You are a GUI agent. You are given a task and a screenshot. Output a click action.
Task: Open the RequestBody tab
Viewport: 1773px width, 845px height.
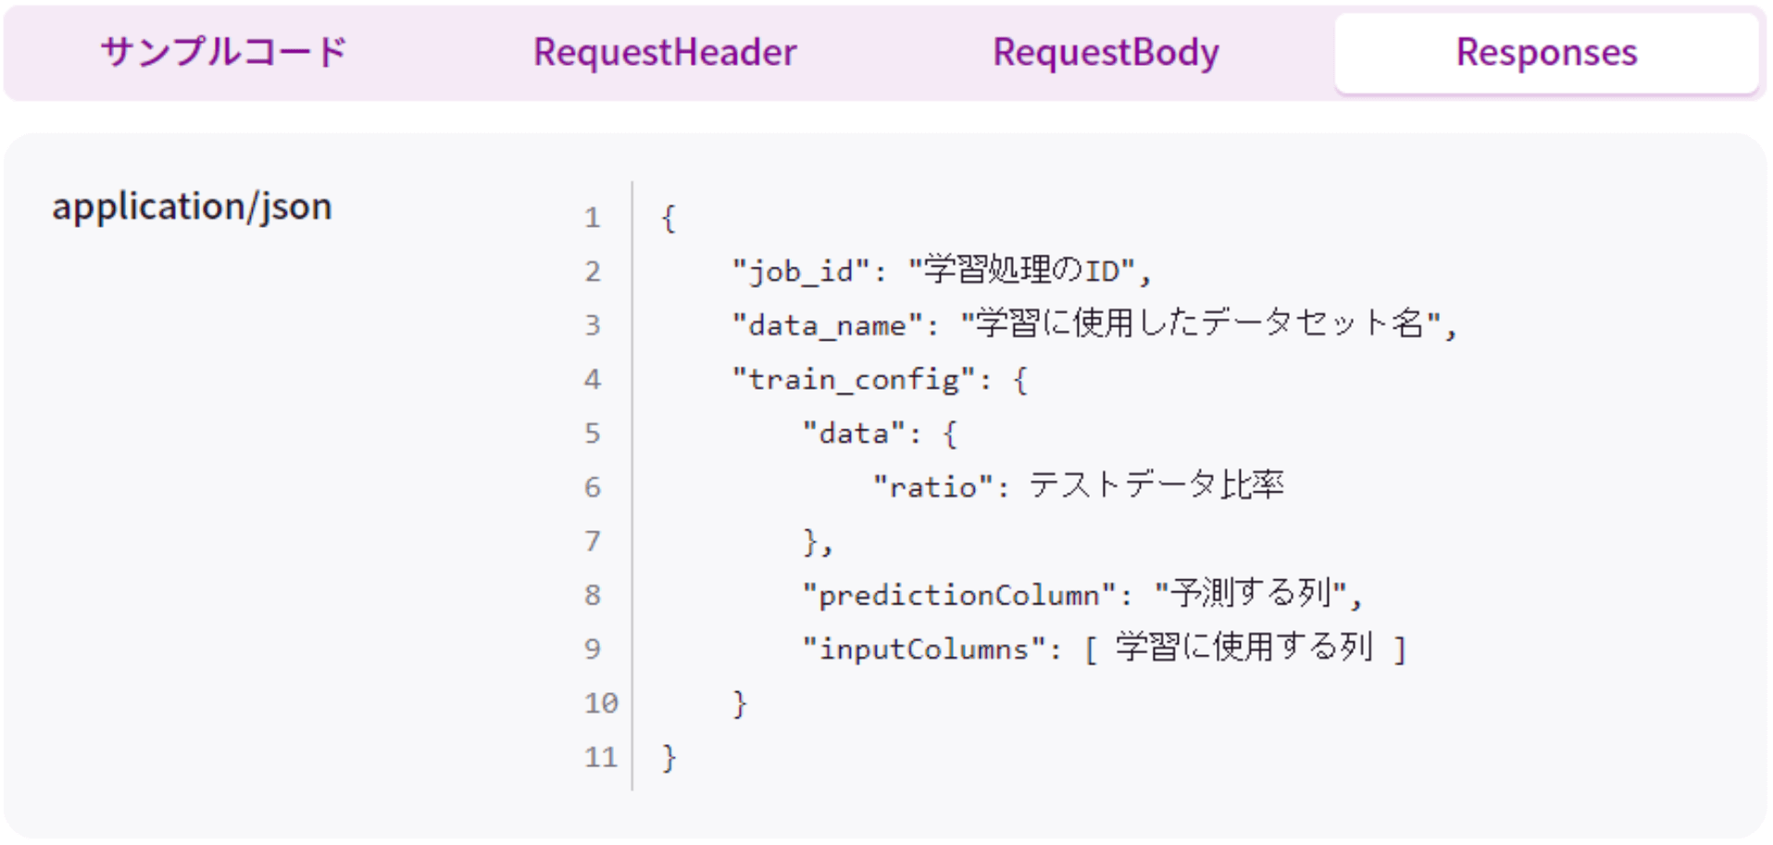tap(1105, 53)
